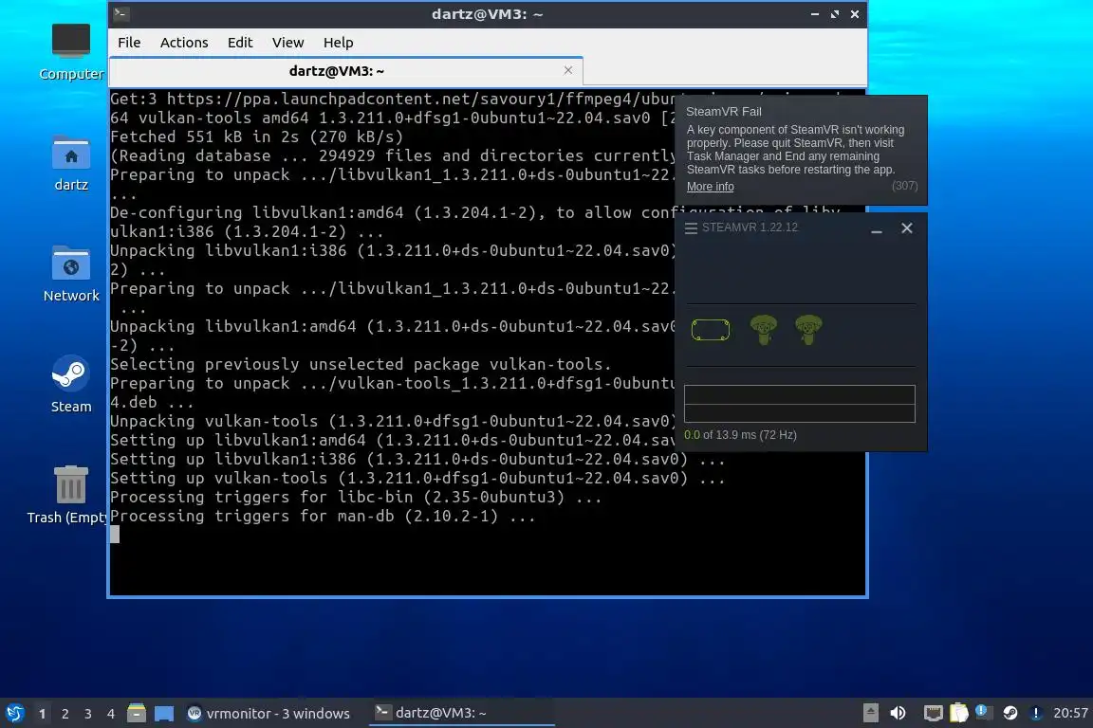The image size is (1093, 728).
Task: Maximize the terminal window
Action: [x=834, y=14]
